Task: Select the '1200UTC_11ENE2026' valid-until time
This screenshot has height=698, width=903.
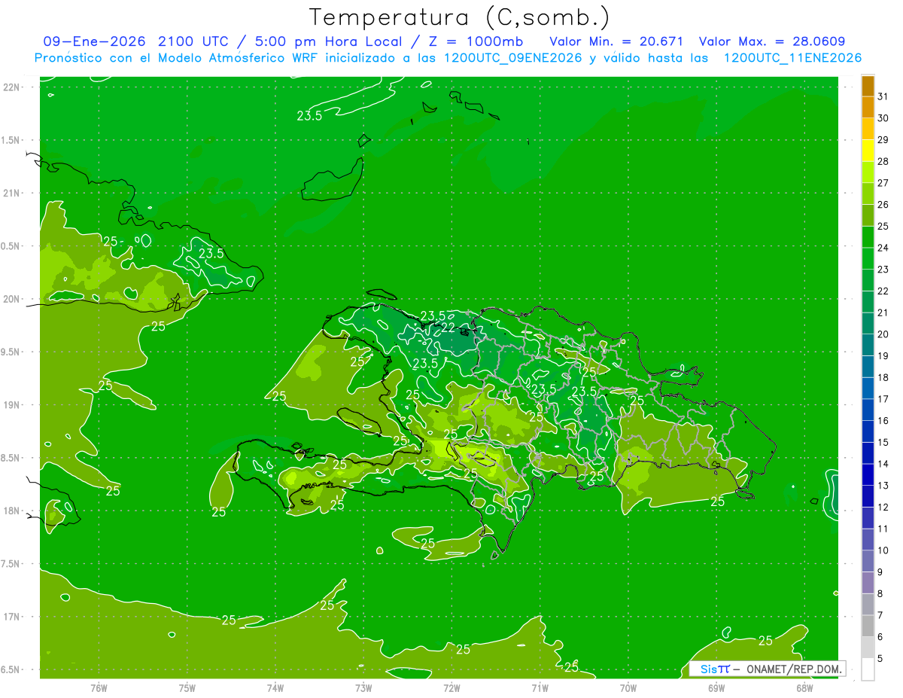Action: click(x=792, y=58)
